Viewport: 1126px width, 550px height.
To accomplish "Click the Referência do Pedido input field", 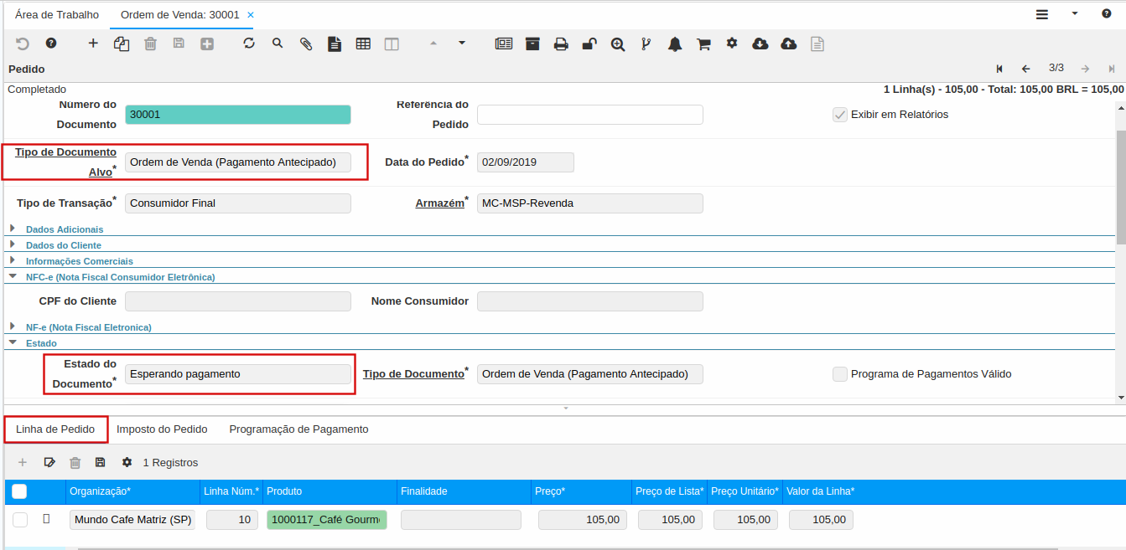I will (x=589, y=115).
